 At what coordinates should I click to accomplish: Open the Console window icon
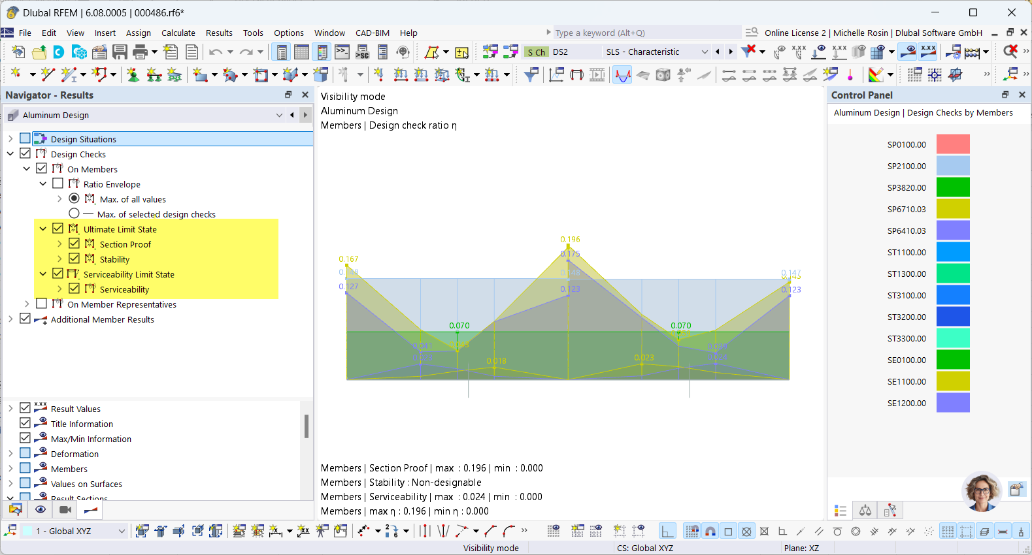342,52
